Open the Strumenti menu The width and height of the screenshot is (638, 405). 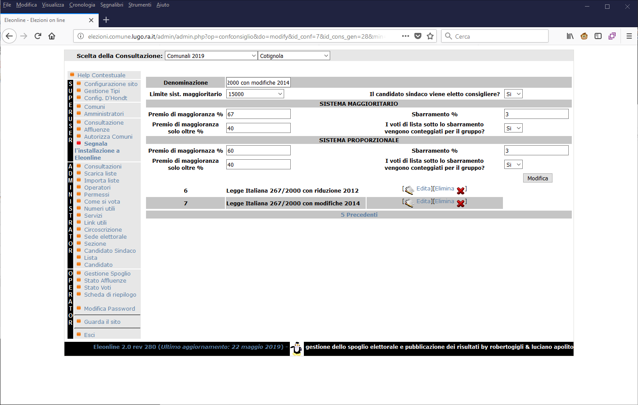(x=139, y=5)
